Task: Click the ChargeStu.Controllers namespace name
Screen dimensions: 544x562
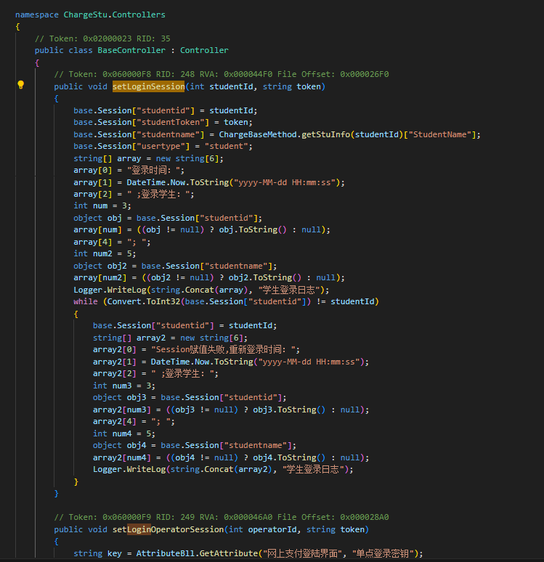Action: 115,15
